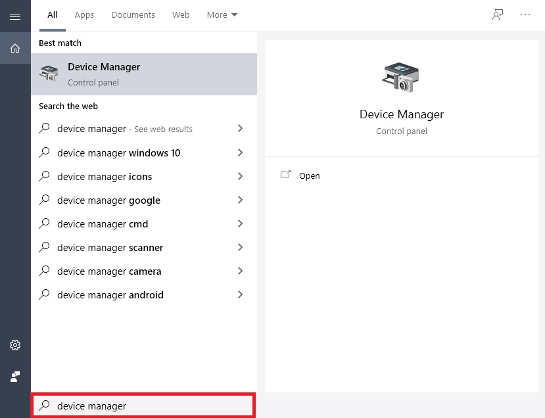Expand the More filter dropdown

tap(222, 14)
